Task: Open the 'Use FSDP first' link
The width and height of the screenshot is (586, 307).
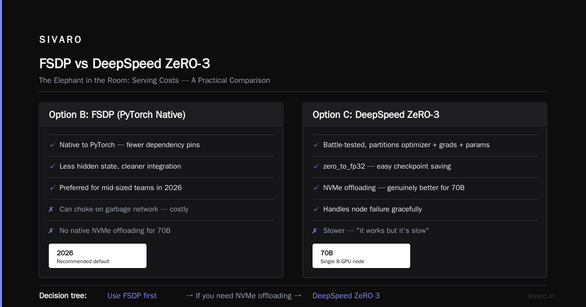Action: point(132,296)
